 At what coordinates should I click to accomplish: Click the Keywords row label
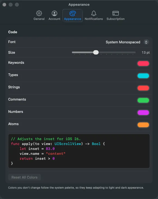(x=16, y=63)
